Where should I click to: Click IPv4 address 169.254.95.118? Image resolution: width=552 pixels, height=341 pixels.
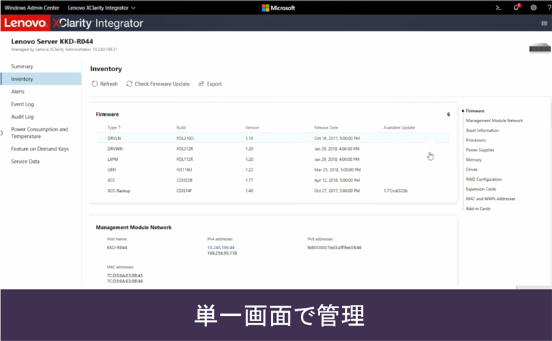click(x=221, y=253)
